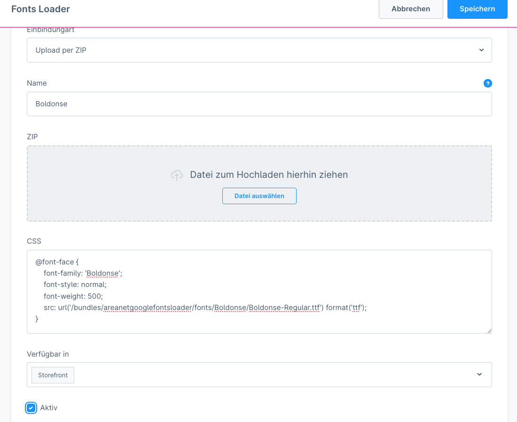Click the Datei auswählen button
The image size is (517, 422).
click(259, 196)
